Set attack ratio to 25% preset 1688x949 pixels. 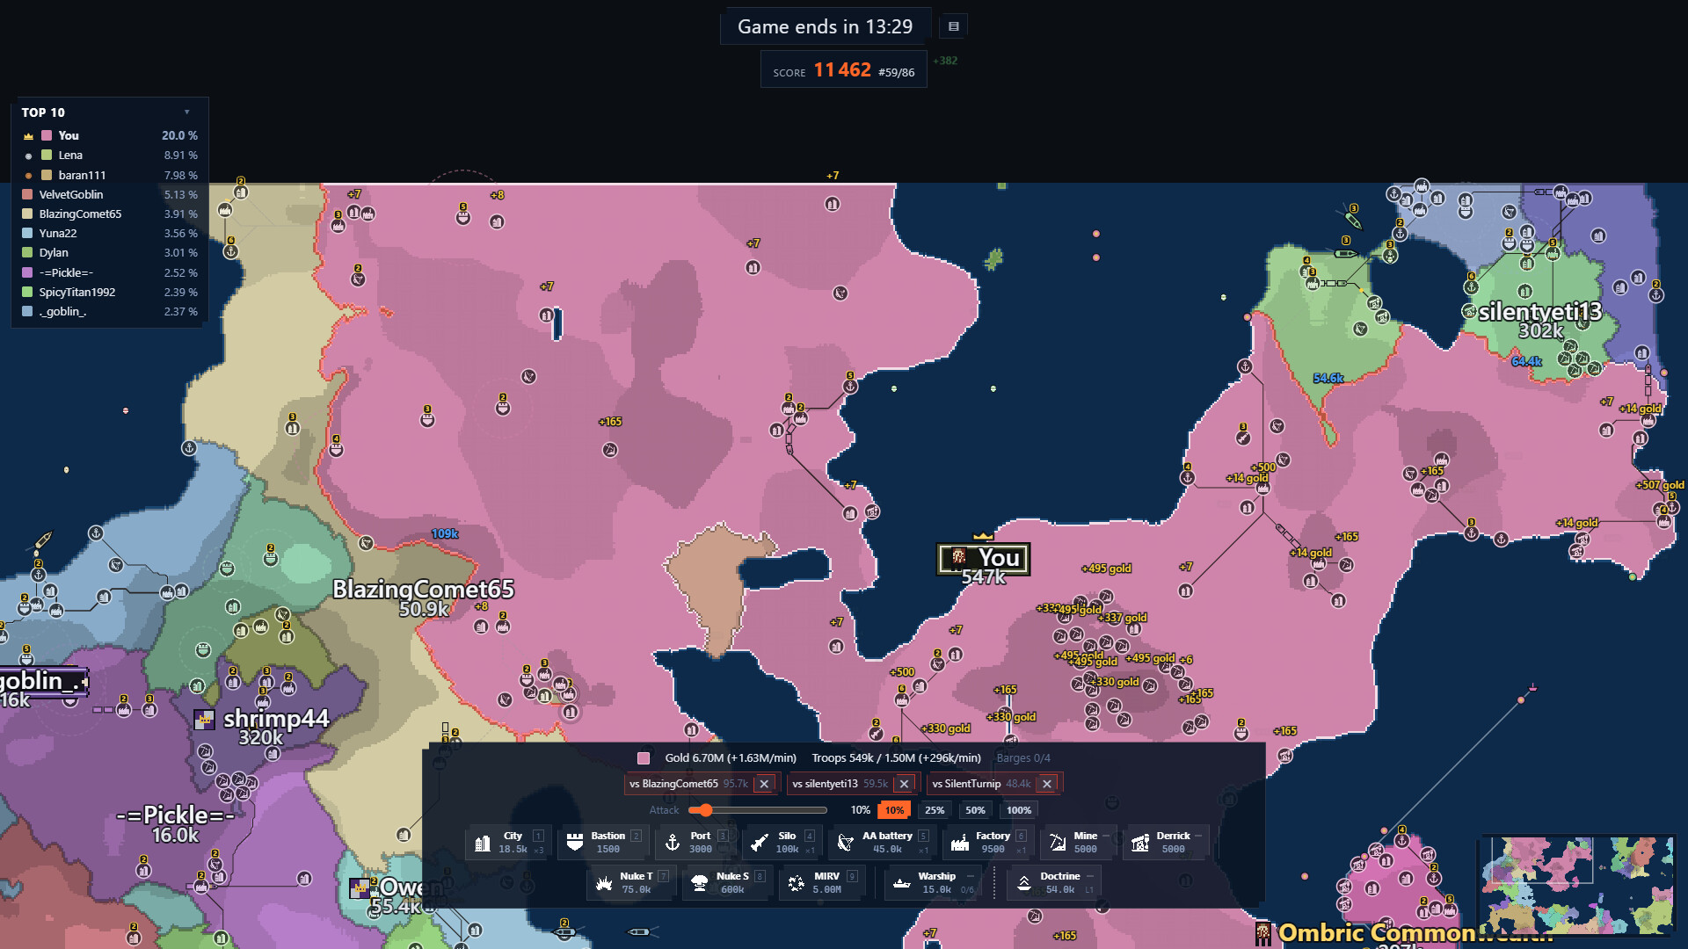pos(935,810)
